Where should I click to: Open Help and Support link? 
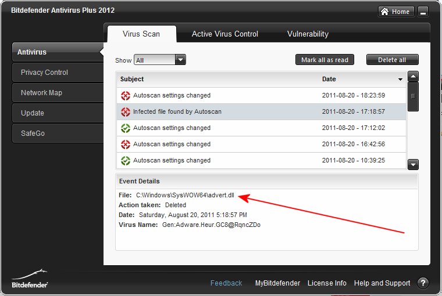pyautogui.click(x=382, y=283)
